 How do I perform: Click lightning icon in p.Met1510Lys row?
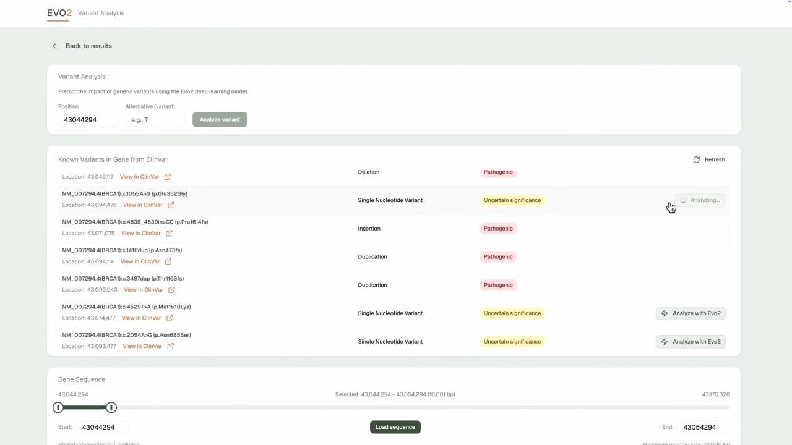pyautogui.click(x=665, y=313)
